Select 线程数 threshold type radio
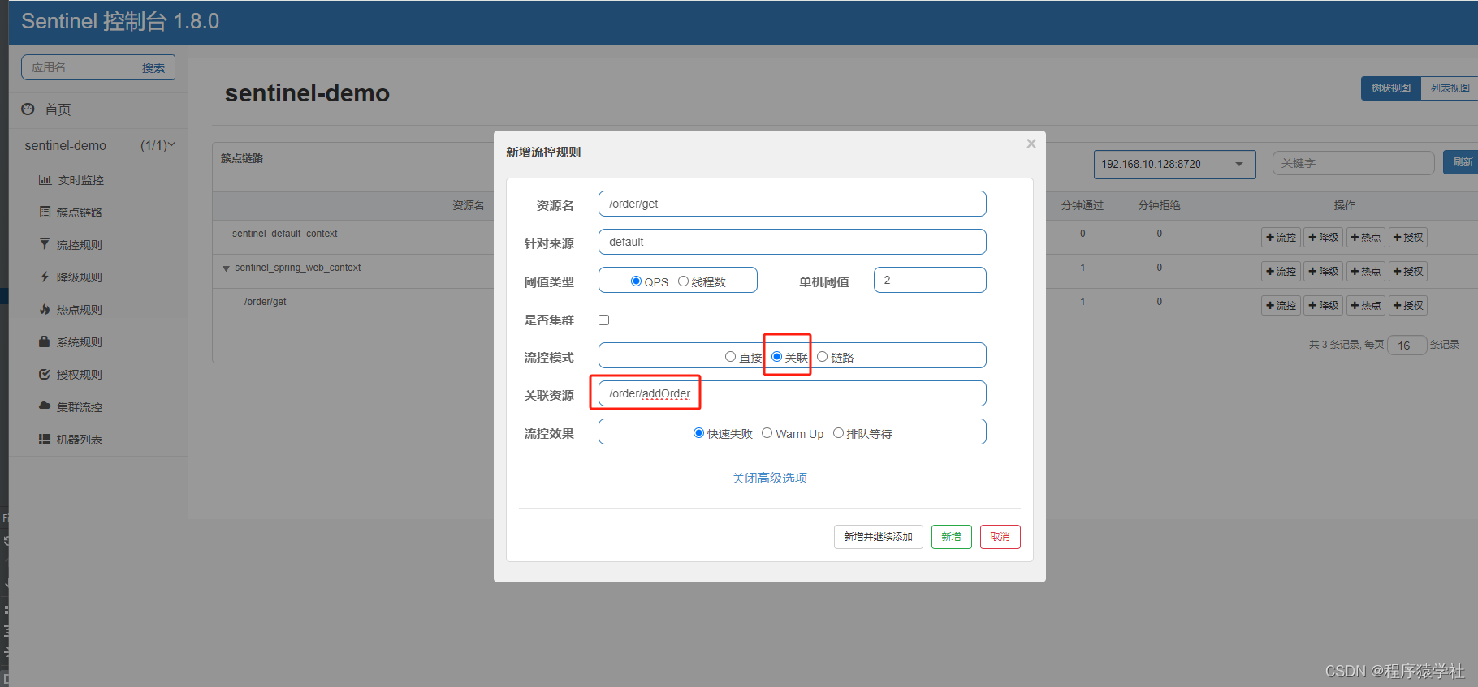Image resolution: width=1478 pixels, height=687 pixels. pyautogui.click(x=683, y=281)
